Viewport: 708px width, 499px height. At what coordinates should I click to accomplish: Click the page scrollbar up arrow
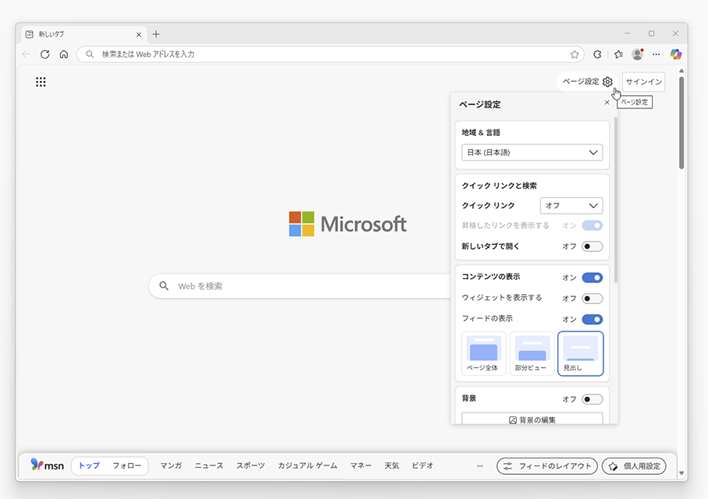[681, 71]
